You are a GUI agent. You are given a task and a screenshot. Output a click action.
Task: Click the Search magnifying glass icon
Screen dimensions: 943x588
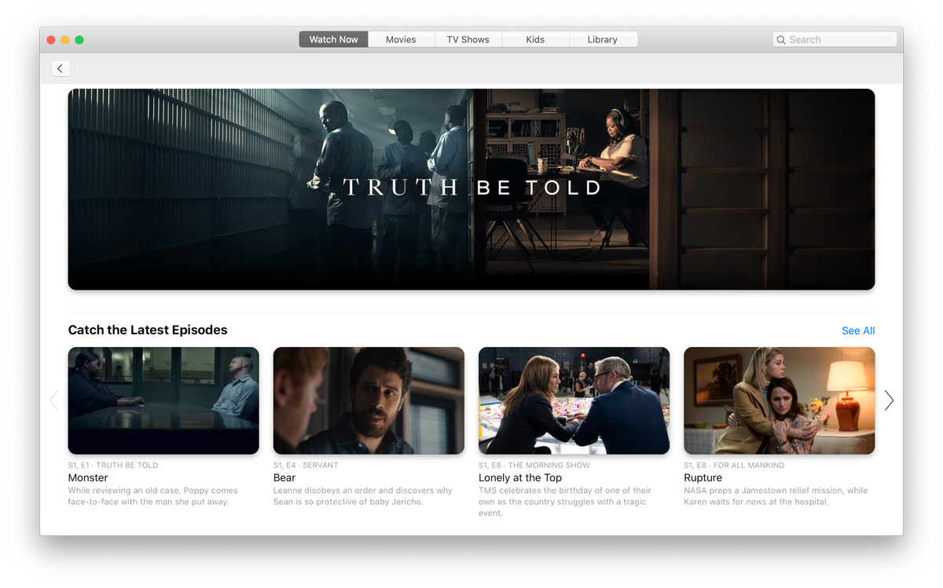781,39
